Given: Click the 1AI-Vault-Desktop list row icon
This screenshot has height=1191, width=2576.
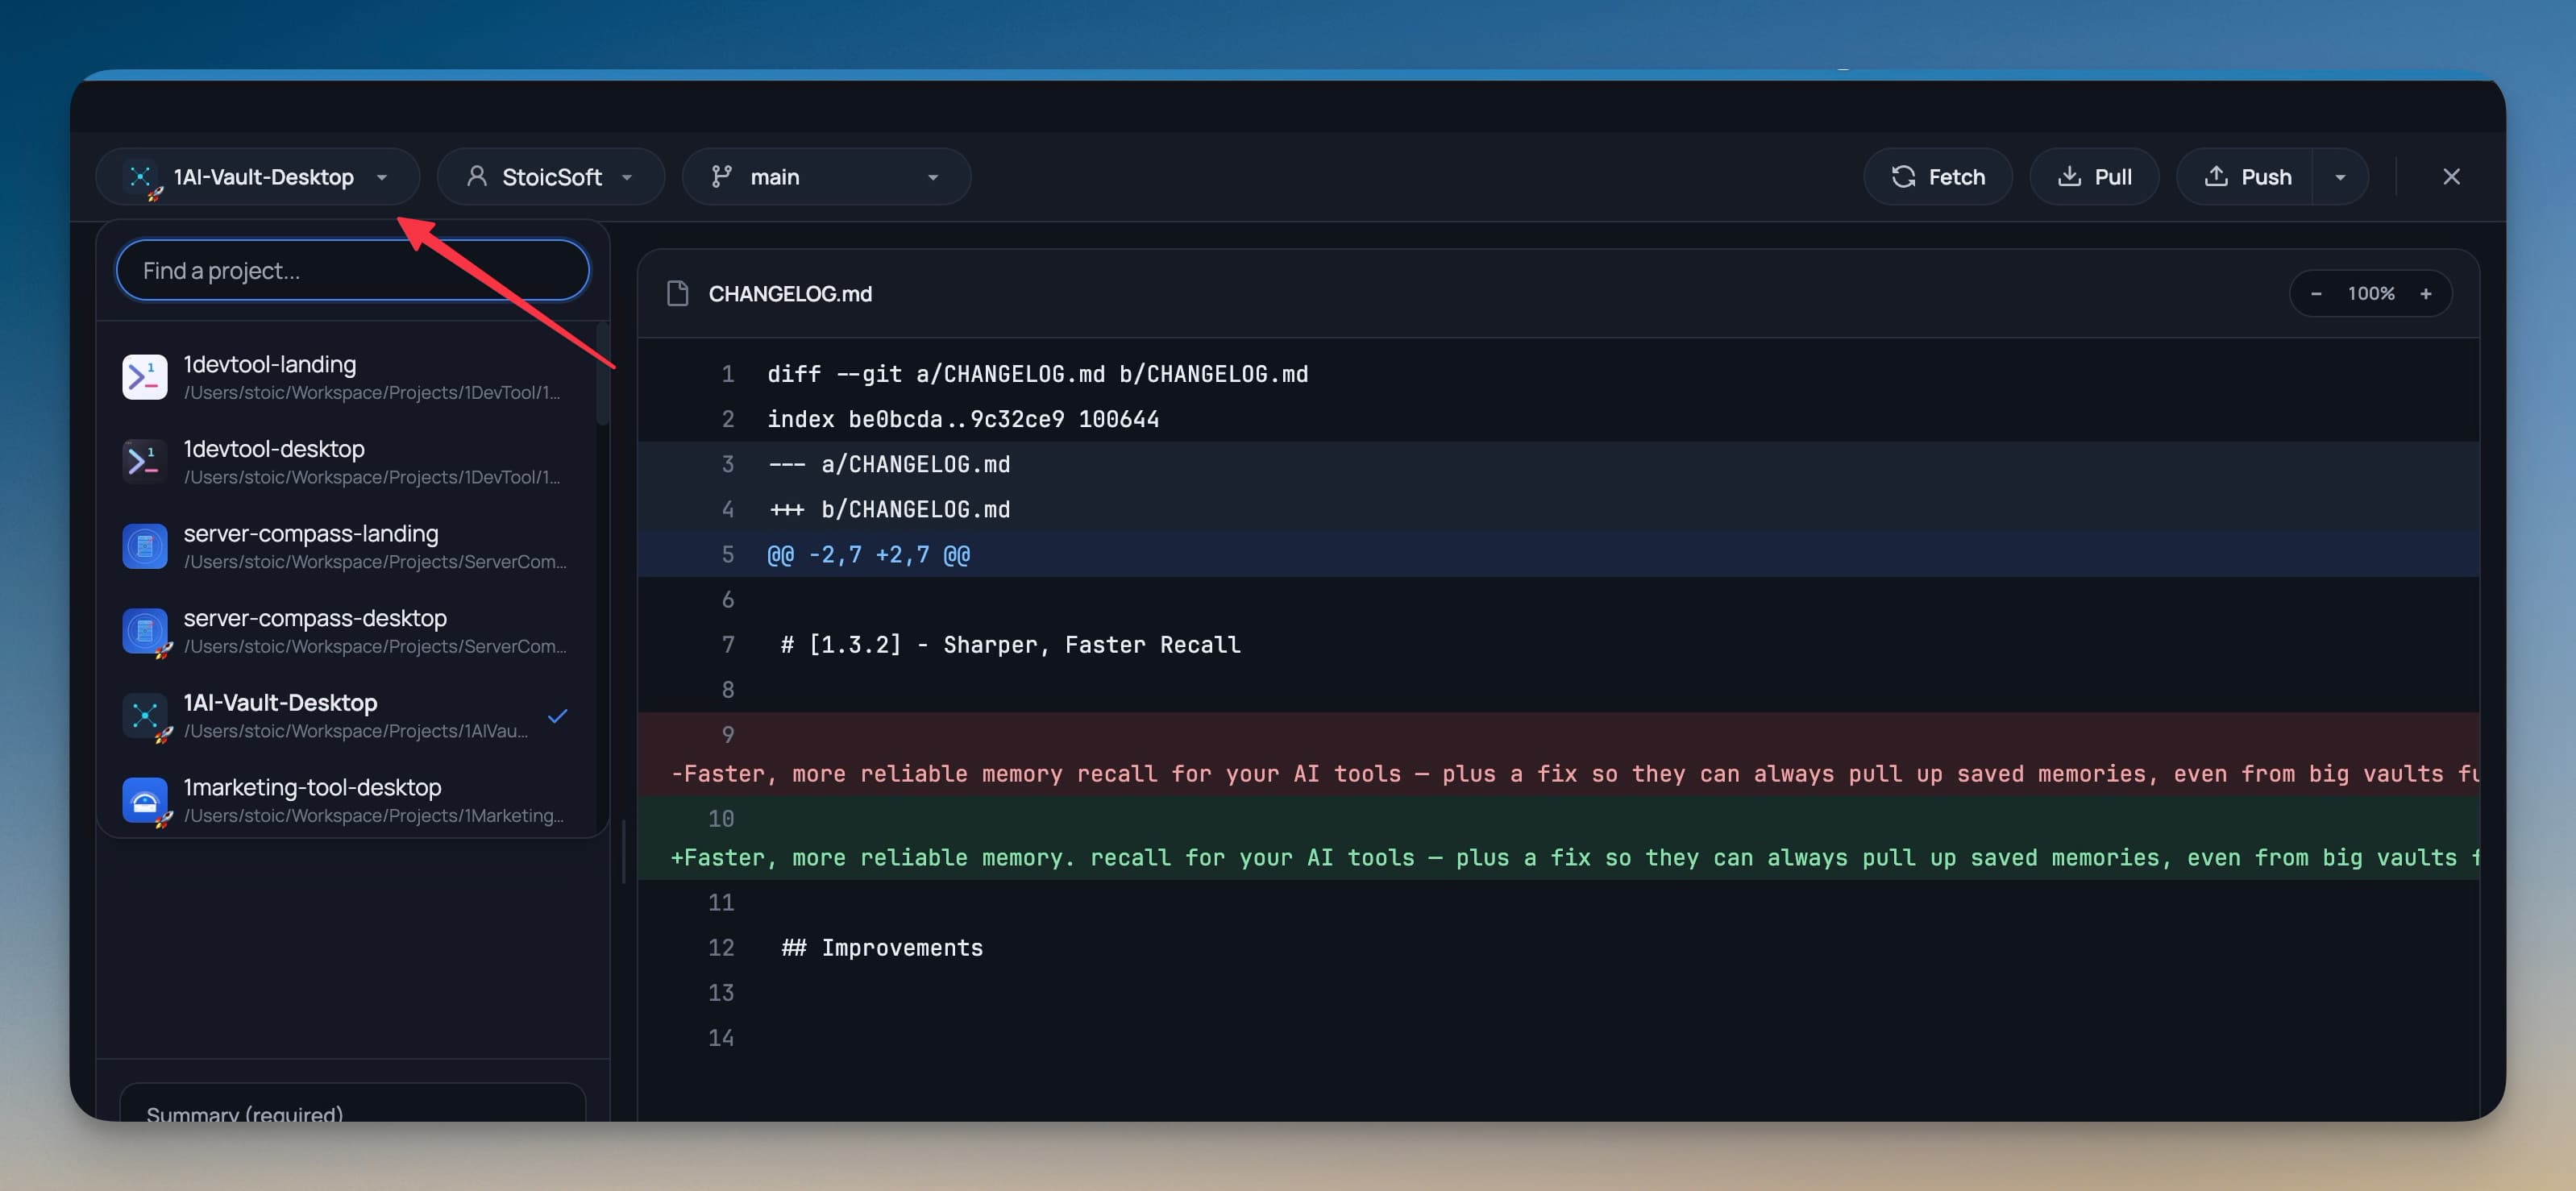Looking at the screenshot, I should tap(145, 715).
